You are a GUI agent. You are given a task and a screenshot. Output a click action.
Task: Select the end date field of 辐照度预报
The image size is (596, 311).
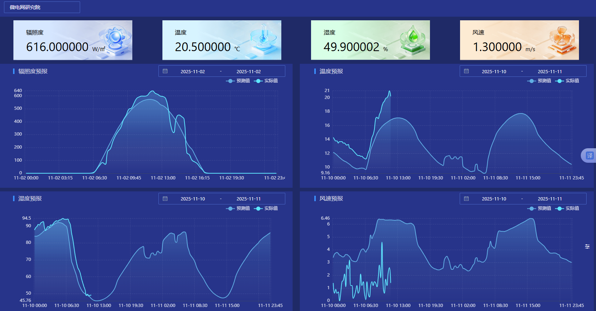tap(249, 71)
